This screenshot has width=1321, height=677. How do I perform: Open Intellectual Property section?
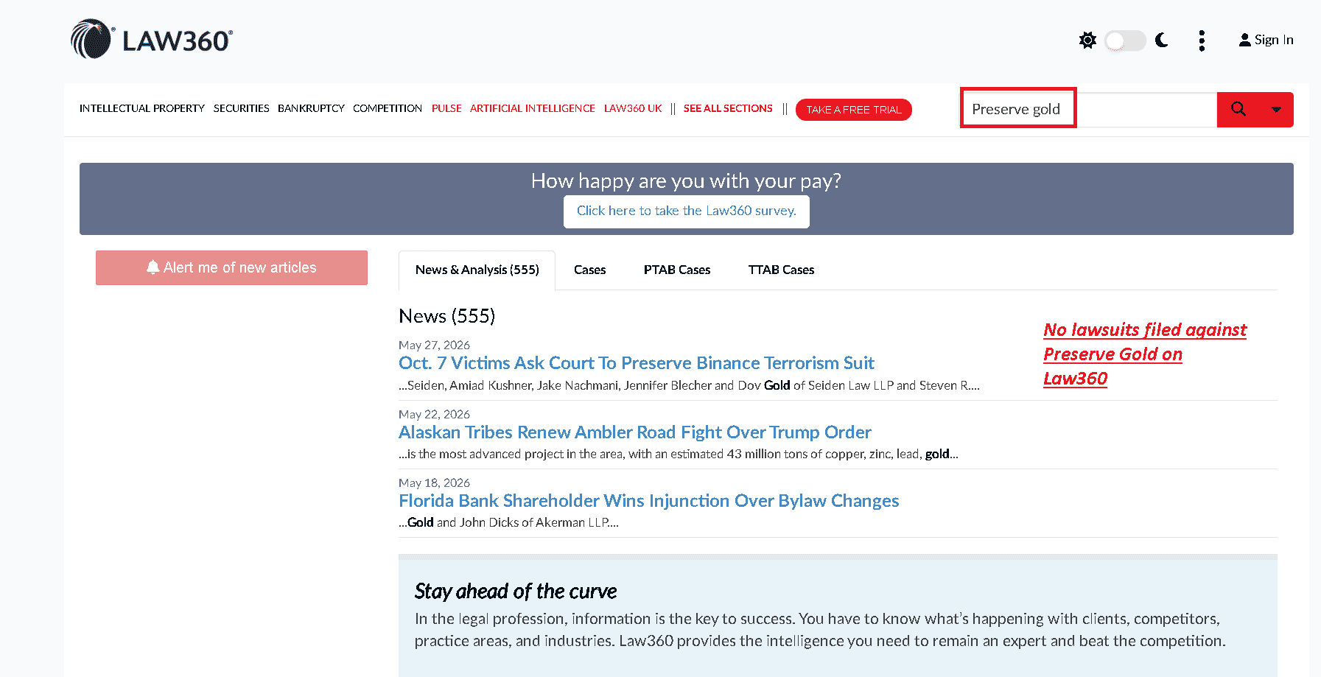pyautogui.click(x=142, y=108)
